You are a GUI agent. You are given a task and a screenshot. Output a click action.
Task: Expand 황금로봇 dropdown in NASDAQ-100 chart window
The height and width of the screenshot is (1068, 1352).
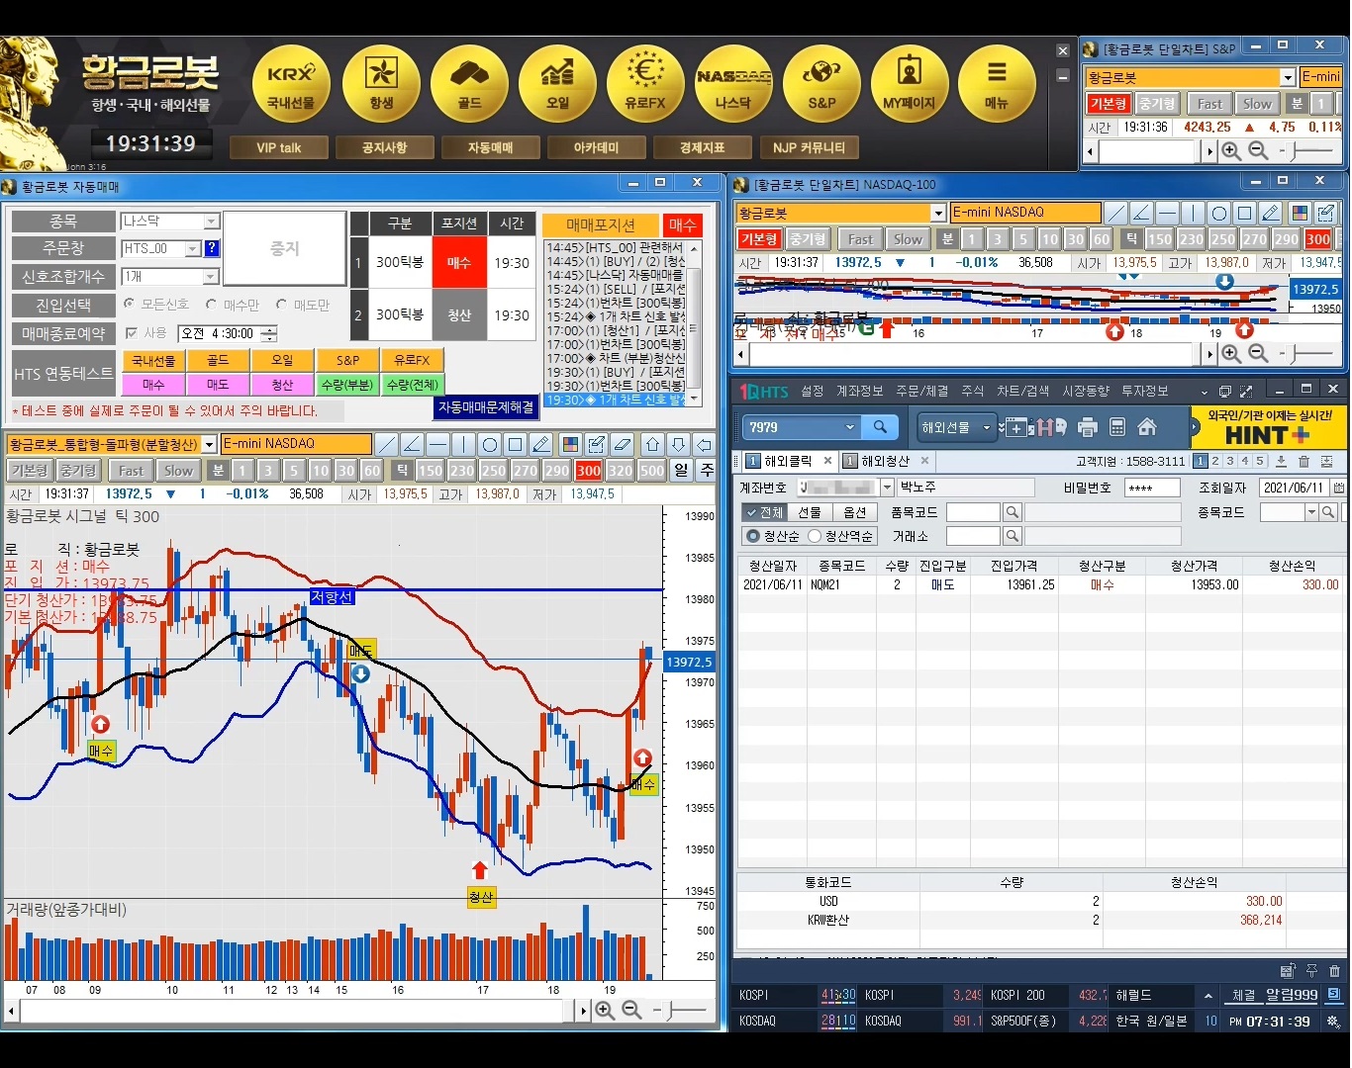click(x=938, y=213)
